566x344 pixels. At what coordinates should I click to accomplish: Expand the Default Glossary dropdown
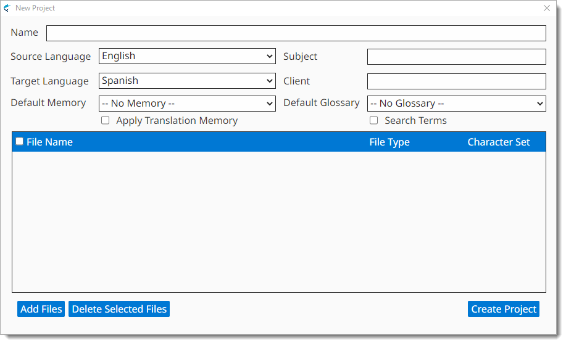click(457, 104)
